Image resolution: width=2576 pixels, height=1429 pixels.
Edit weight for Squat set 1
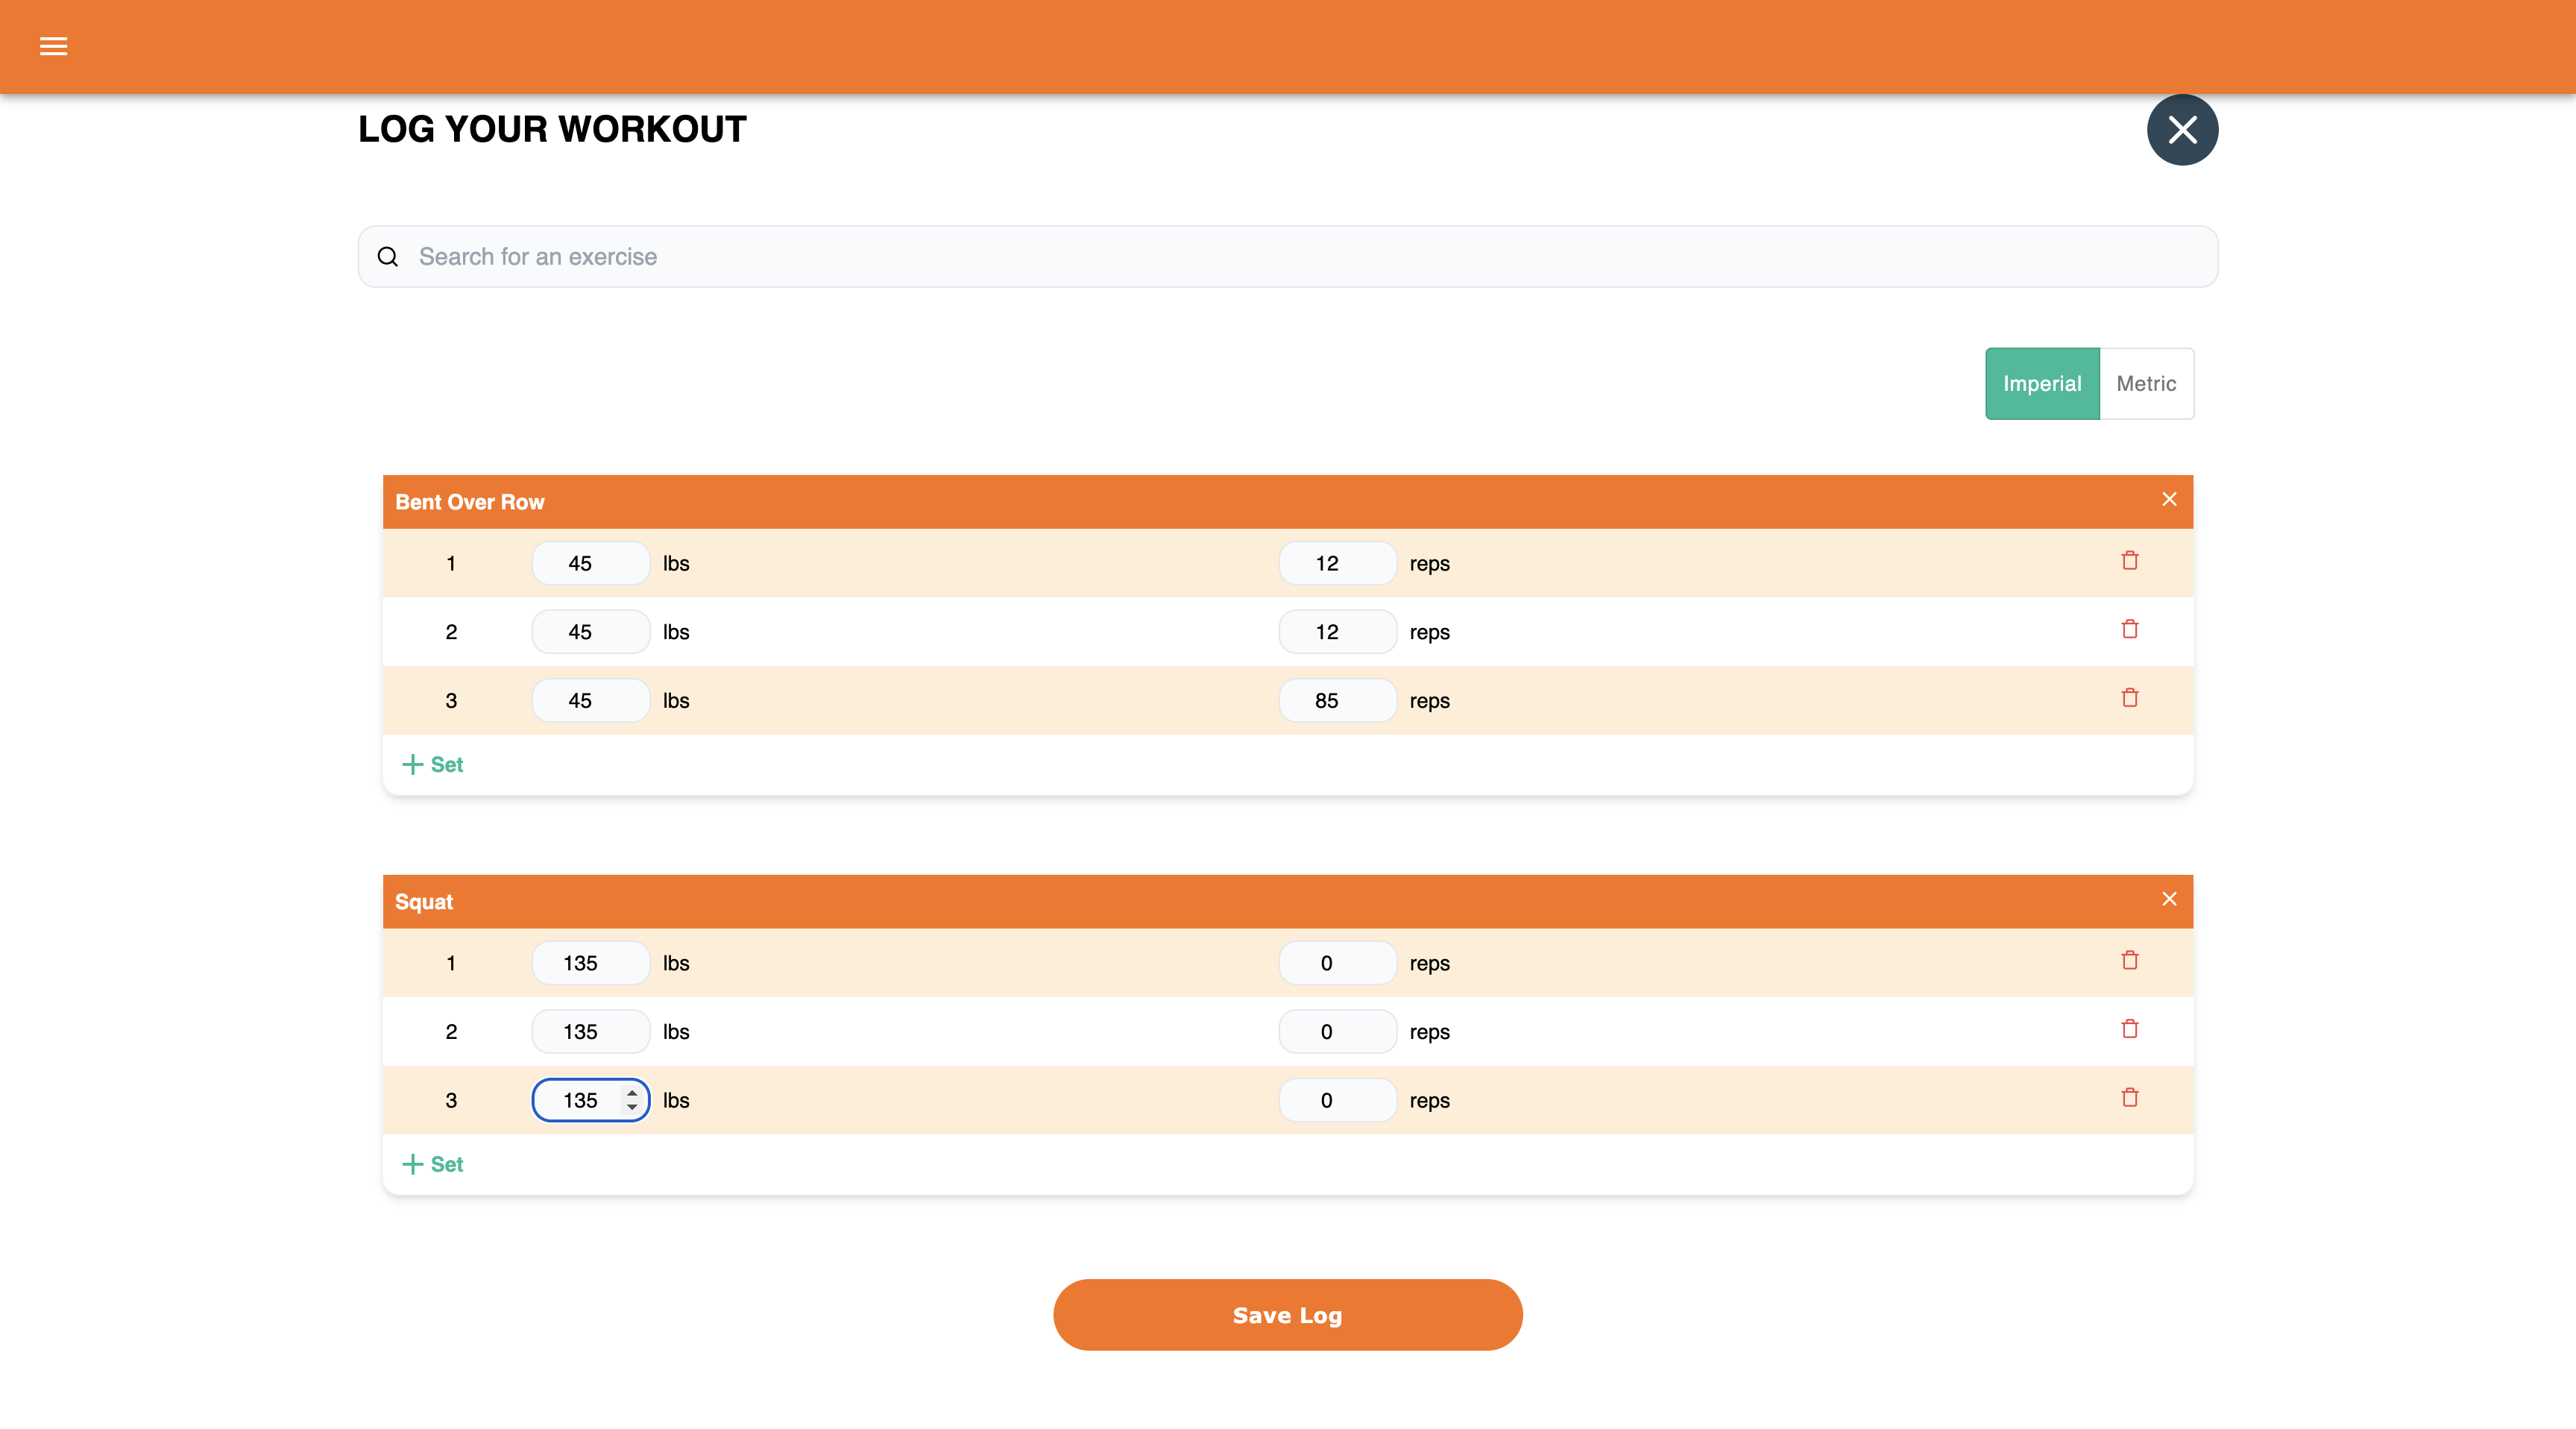(x=591, y=964)
